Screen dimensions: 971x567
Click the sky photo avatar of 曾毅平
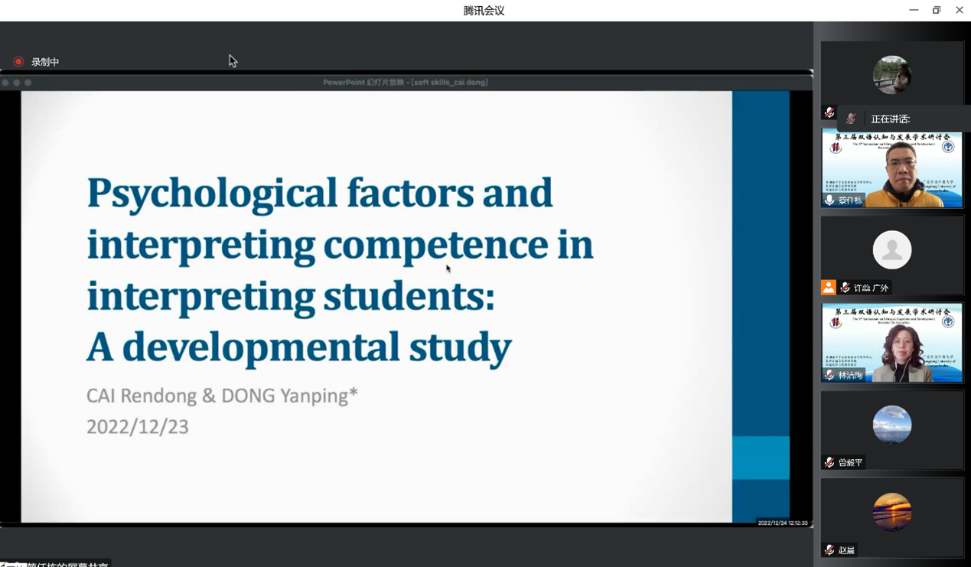(891, 424)
